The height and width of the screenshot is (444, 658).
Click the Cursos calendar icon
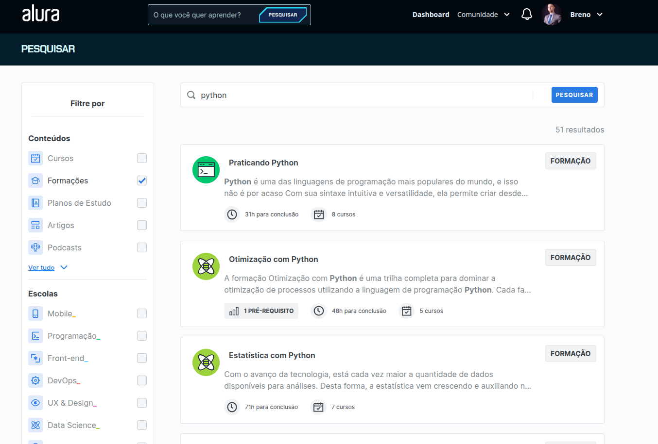tap(35, 158)
